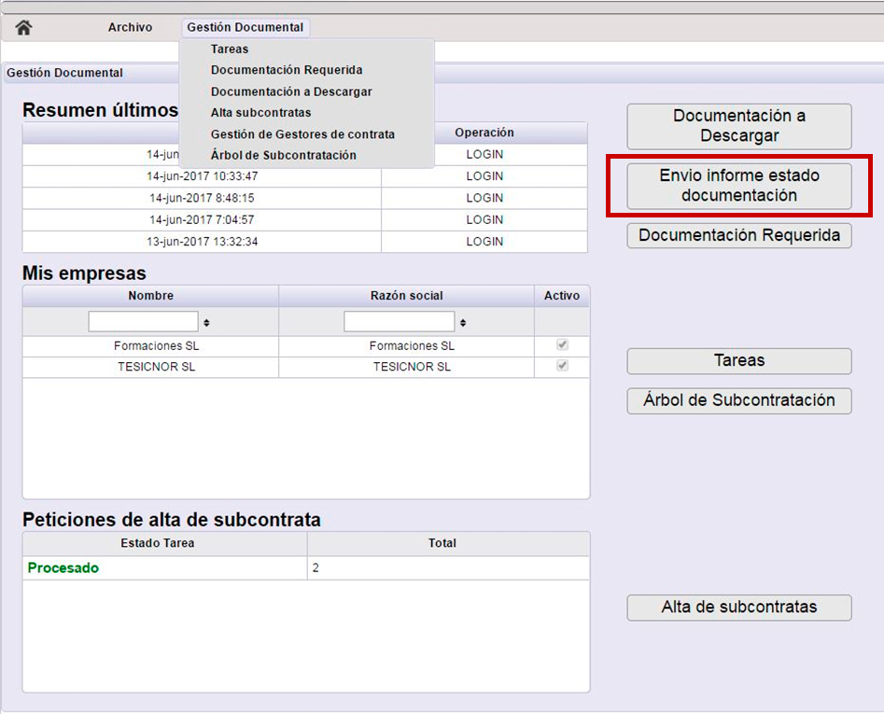Toggle the Activo checkbox for Formaciones SL

pyautogui.click(x=562, y=345)
